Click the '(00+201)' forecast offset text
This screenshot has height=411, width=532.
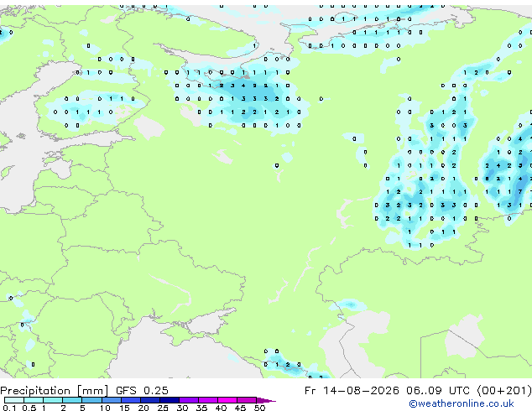click(x=504, y=391)
